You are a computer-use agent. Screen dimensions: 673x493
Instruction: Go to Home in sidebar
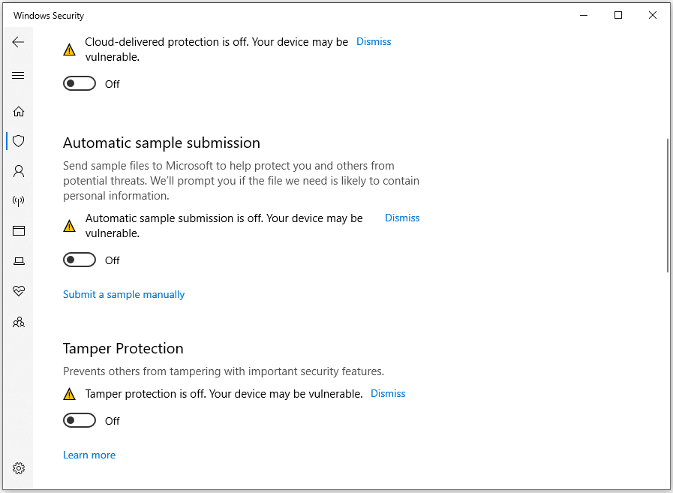click(x=19, y=112)
